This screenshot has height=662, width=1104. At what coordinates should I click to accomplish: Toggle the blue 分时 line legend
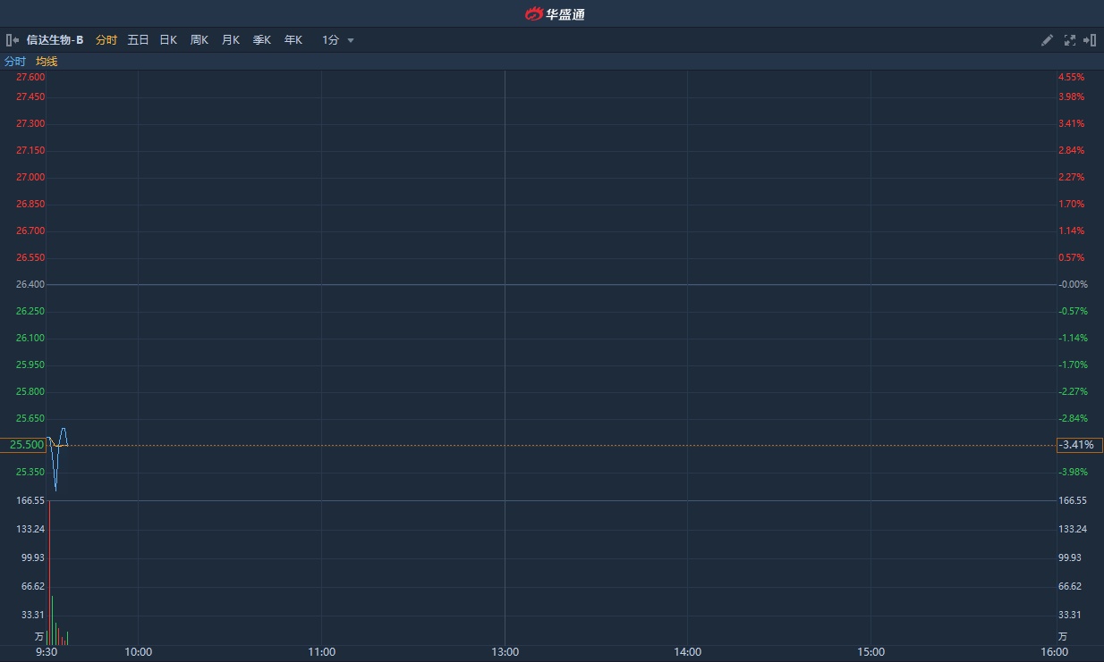coord(15,62)
